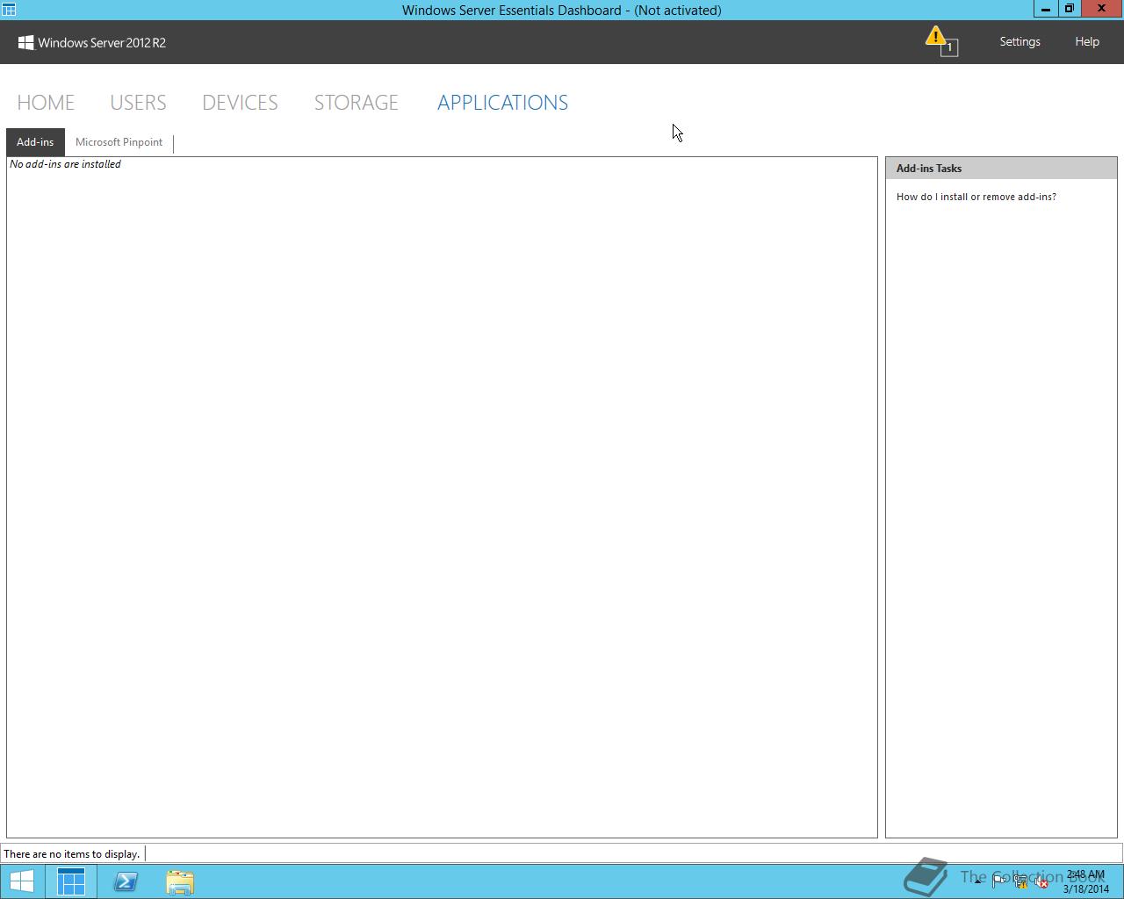Screen dimensions: 1124x899
Task: Open Action Center flag tray icon
Action: click(999, 881)
